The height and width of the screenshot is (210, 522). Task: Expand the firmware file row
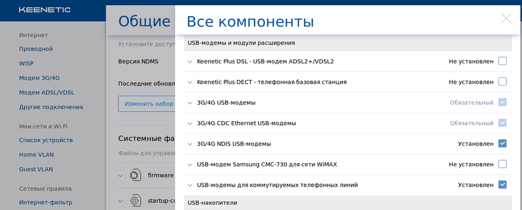pos(121,176)
